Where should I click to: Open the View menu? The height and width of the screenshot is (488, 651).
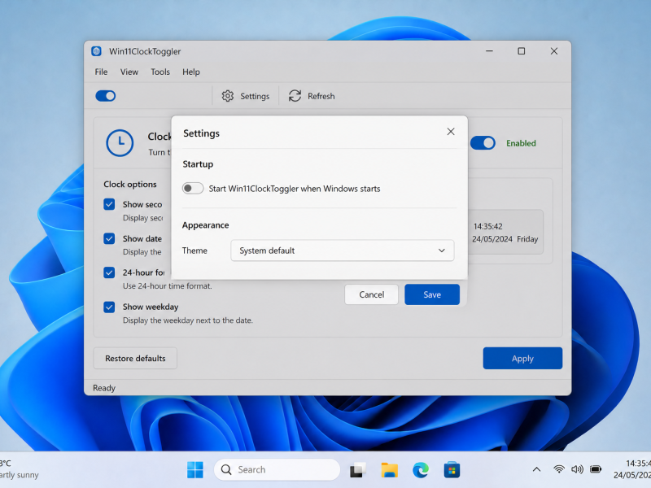click(x=129, y=72)
